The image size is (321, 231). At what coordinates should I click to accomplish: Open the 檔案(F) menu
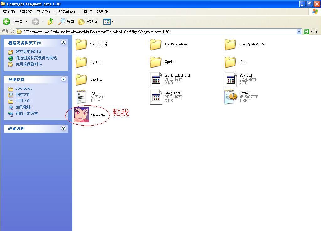pyautogui.click(x=9, y=12)
